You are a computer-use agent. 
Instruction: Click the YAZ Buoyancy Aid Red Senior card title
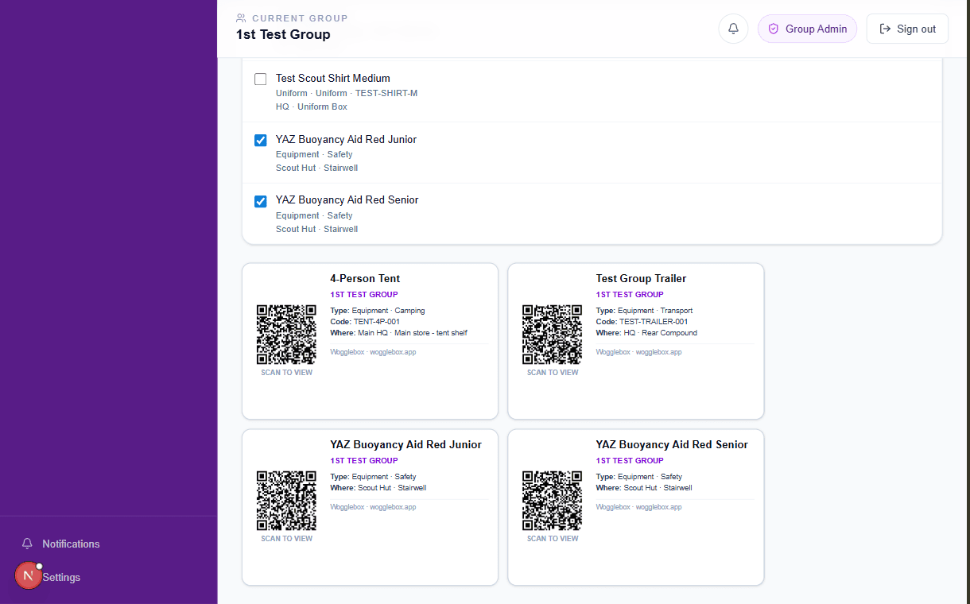point(672,445)
